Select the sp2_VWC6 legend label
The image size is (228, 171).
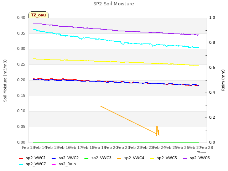point(200,158)
